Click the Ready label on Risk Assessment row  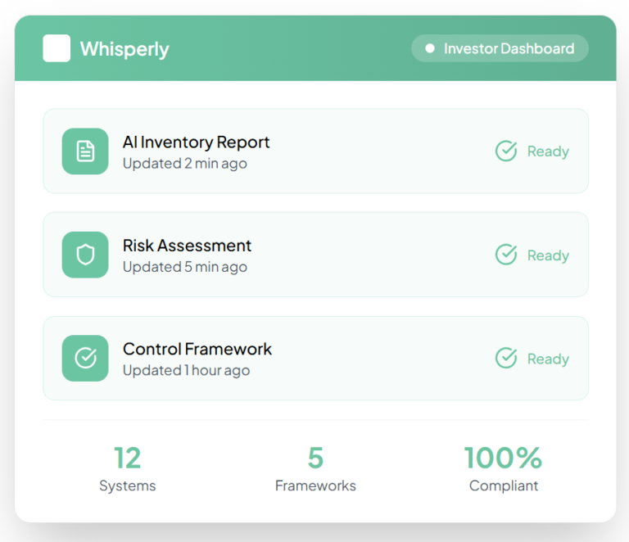548,255
